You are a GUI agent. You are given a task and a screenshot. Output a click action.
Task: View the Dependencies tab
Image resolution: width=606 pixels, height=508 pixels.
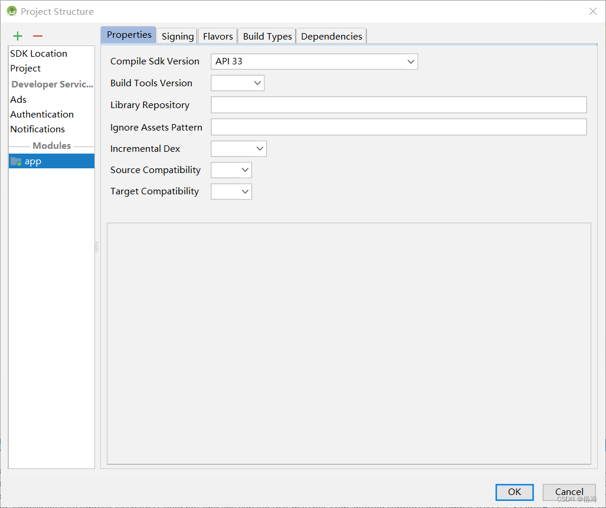331,36
